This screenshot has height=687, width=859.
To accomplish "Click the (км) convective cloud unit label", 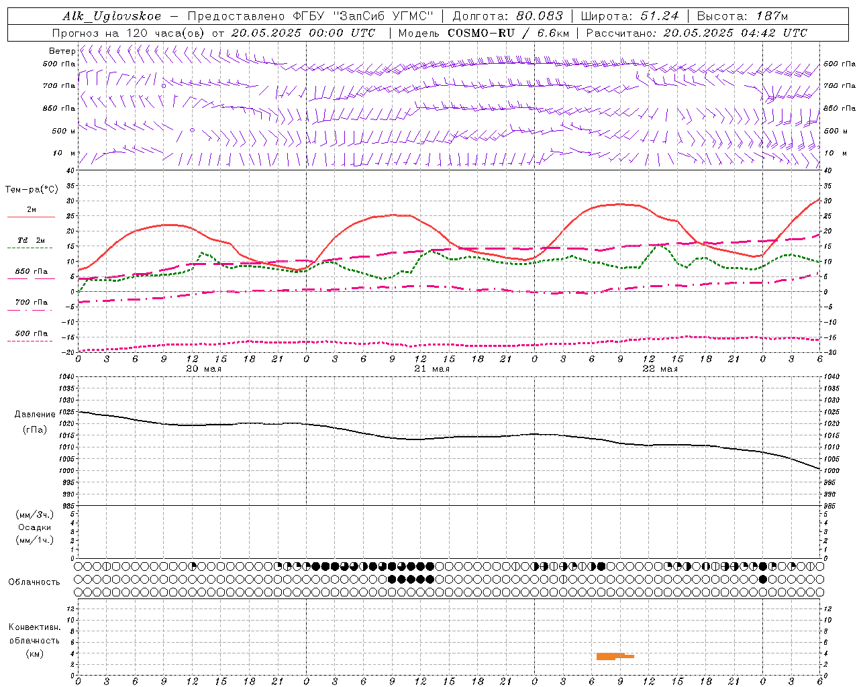I will 35,653.
